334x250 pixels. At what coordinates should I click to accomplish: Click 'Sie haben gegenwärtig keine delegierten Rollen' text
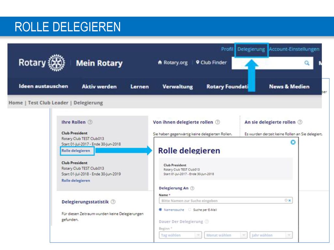pyautogui.click(x=192, y=134)
